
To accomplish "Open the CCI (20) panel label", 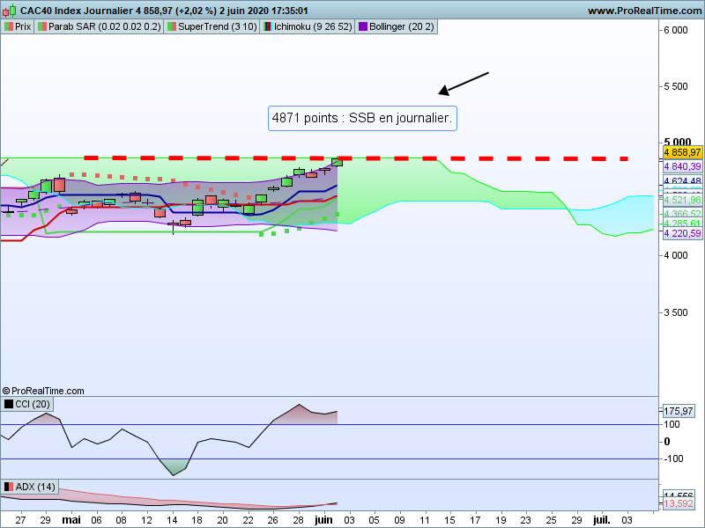I will pos(27,404).
